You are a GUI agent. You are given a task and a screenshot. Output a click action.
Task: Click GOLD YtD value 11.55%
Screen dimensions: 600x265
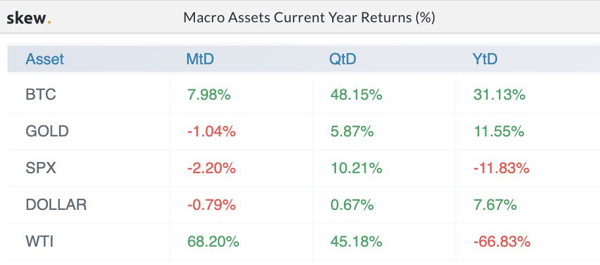pos(498,132)
